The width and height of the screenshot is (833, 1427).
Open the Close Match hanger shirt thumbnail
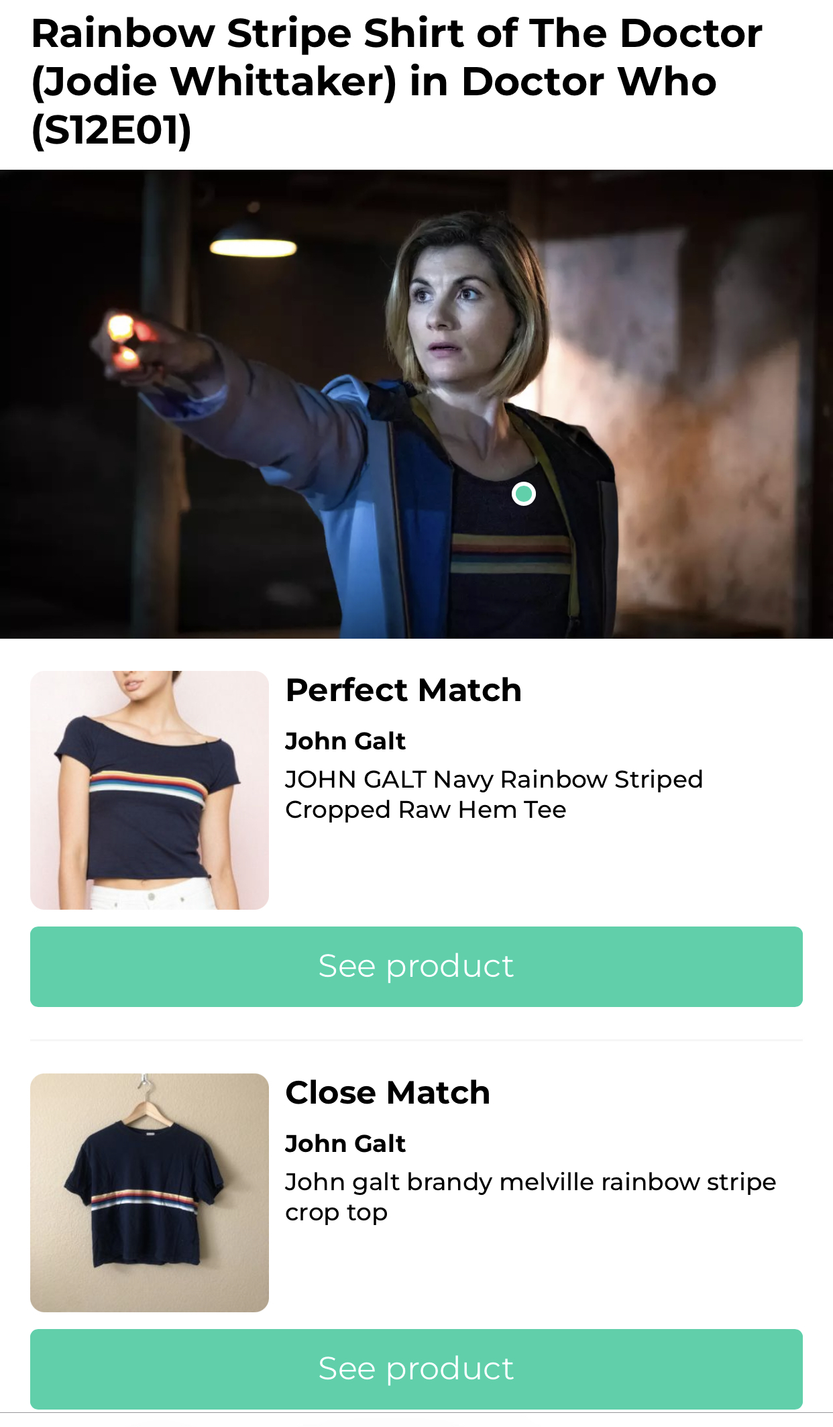[x=150, y=1192]
